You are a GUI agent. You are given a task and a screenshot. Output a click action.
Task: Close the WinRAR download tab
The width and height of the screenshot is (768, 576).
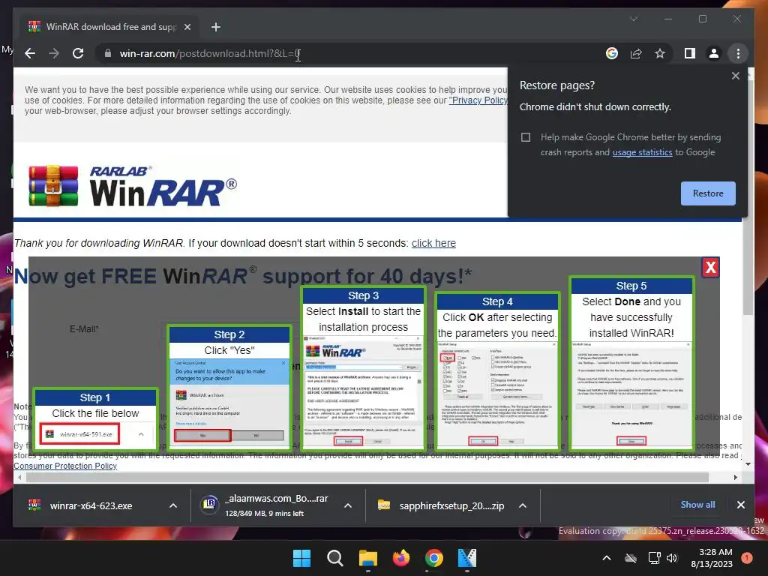point(187,27)
